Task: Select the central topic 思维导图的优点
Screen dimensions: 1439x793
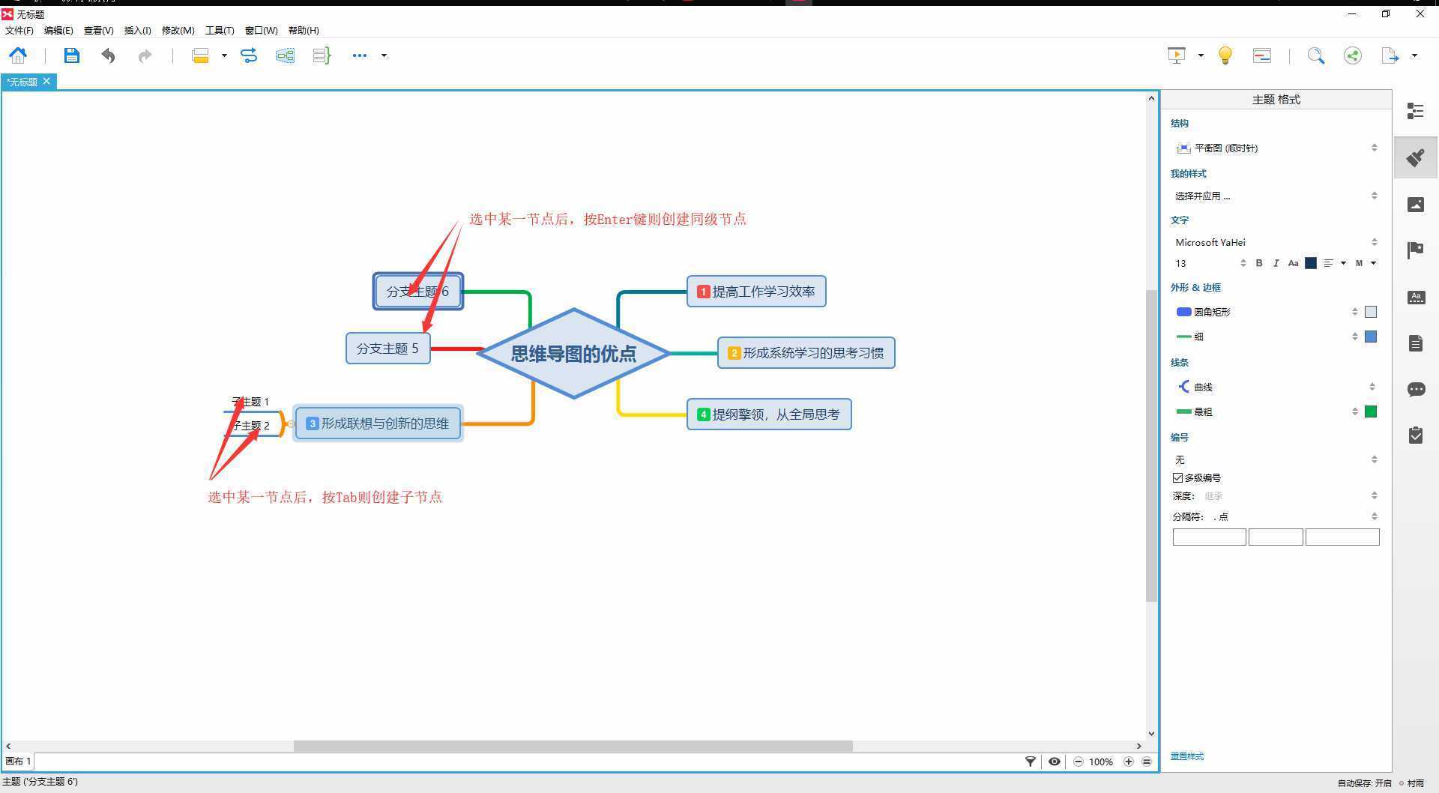Action: pyautogui.click(x=573, y=353)
